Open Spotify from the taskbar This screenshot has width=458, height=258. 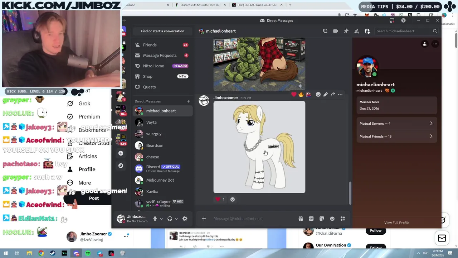(88, 253)
